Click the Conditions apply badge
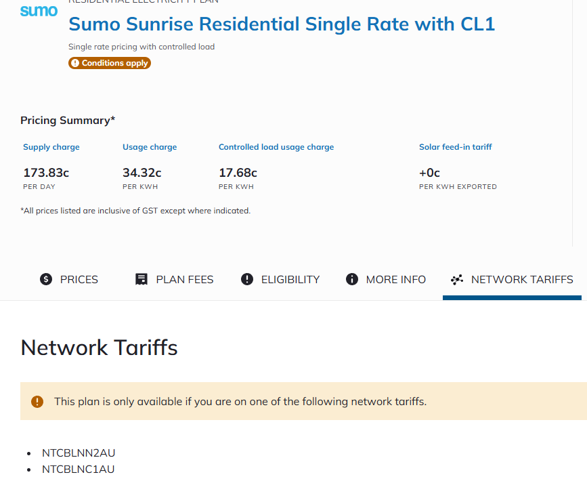 110,63
